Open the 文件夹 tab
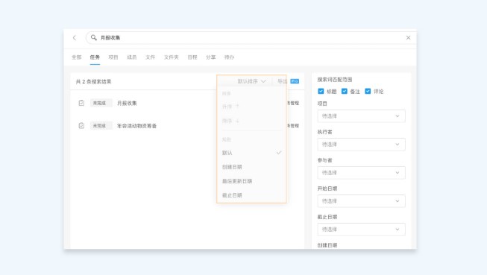The height and width of the screenshot is (275, 487). [171, 57]
